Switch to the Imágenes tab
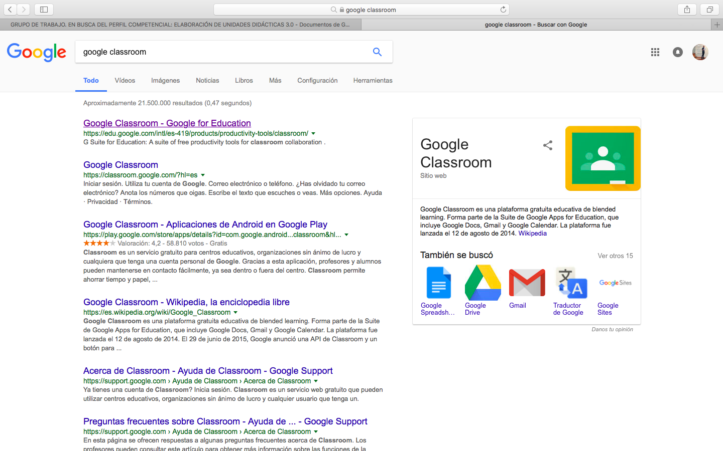Image resolution: width=723 pixels, height=451 pixels. pos(165,80)
